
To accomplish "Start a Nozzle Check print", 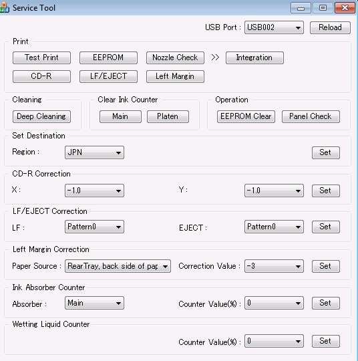I will click(175, 57).
